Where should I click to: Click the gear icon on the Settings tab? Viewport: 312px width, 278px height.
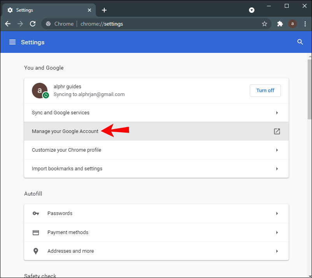[x=10, y=10]
